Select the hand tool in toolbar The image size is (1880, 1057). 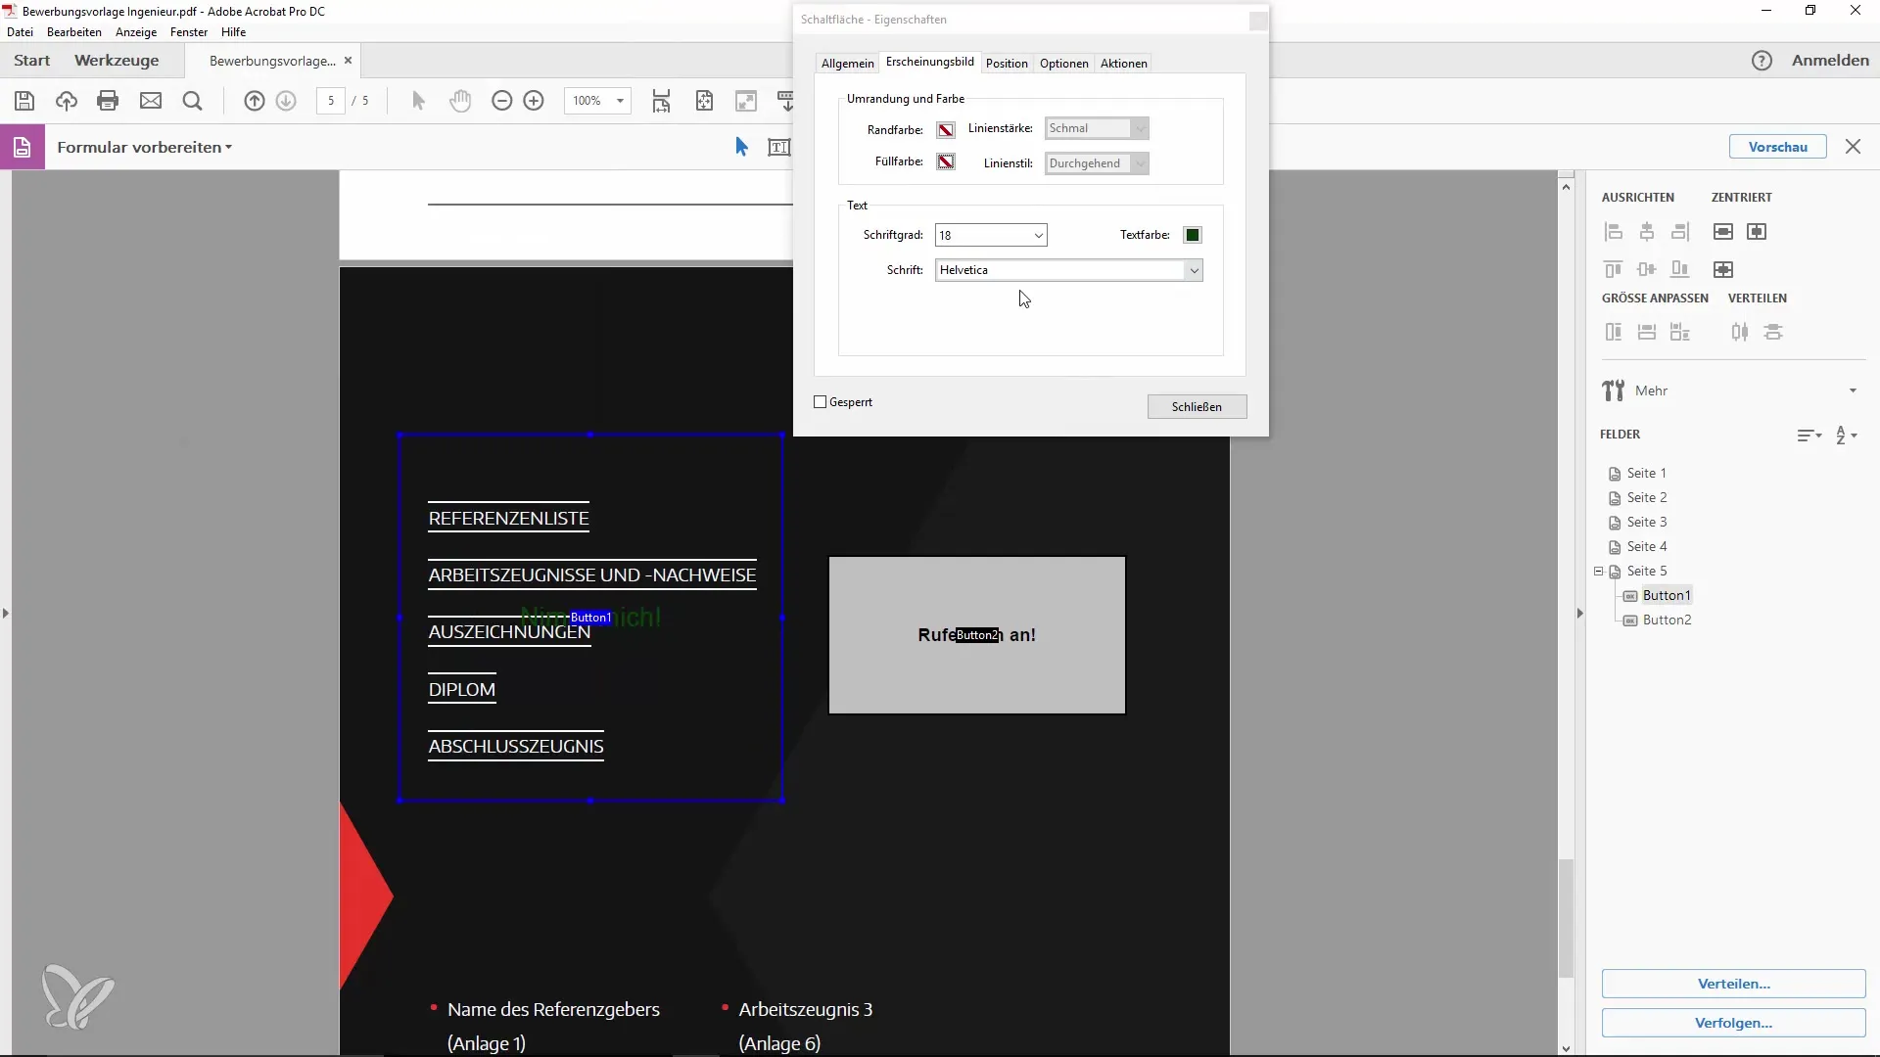tap(461, 101)
